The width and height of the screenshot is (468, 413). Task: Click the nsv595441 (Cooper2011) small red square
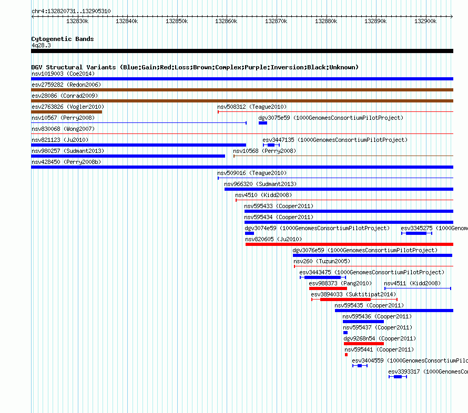(346, 355)
